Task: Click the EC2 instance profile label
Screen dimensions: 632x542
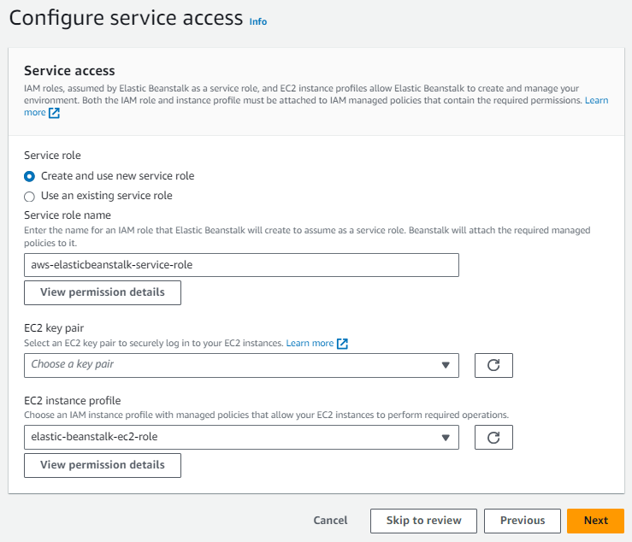Action: pos(73,401)
